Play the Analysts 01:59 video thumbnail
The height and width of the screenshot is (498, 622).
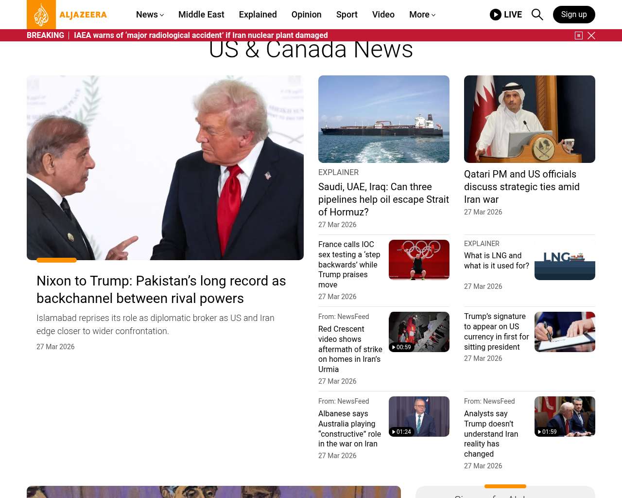pos(564,416)
